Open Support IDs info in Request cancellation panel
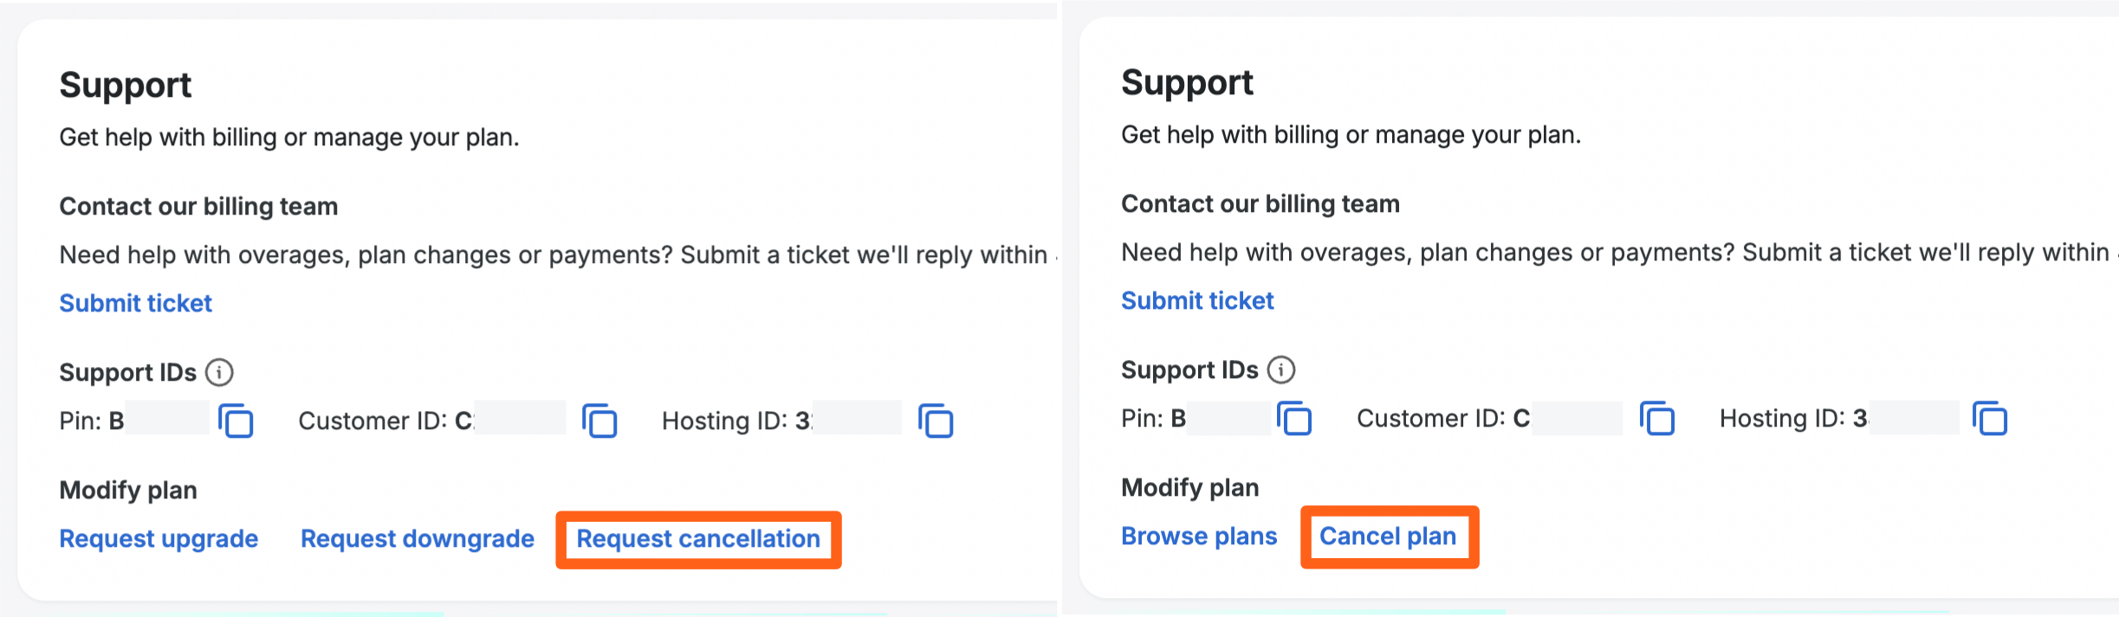2119x617 pixels. (219, 372)
